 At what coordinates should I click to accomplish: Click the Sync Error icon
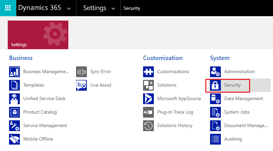click(81, 72)
